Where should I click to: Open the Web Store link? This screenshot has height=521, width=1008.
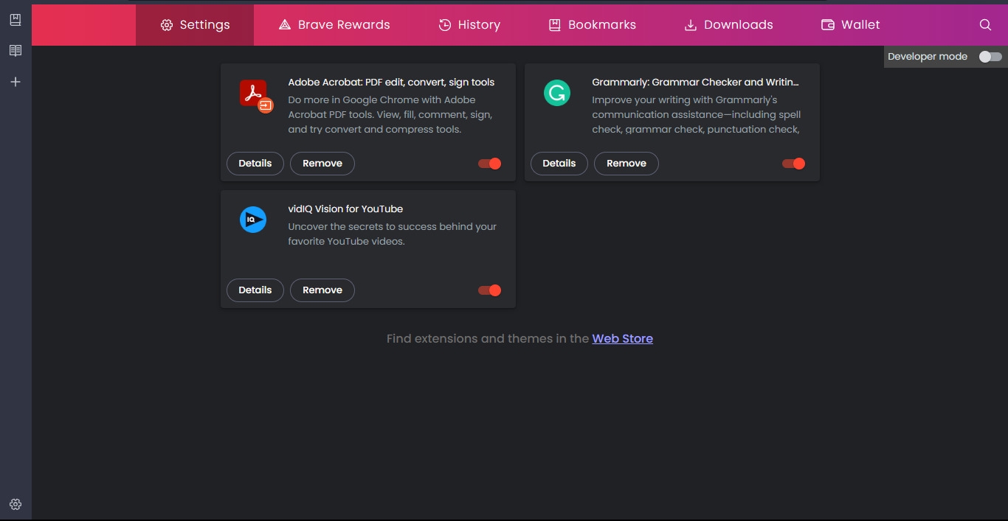(622, 339)
